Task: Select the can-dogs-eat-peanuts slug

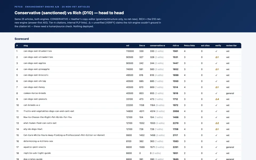Action: point(35,99)
